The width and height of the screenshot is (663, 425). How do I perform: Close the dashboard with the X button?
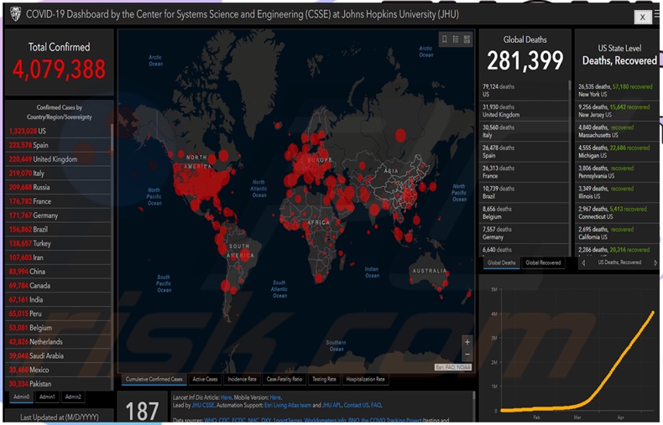click(x=642, y=17)
